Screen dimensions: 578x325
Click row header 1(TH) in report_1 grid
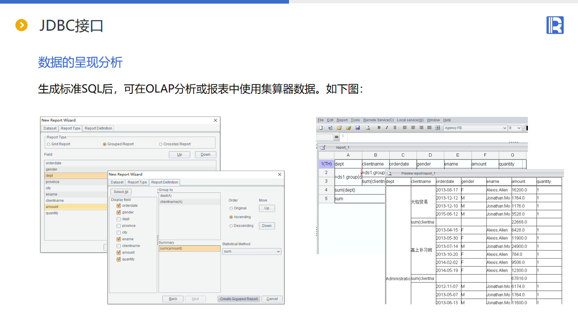point(326,164)
